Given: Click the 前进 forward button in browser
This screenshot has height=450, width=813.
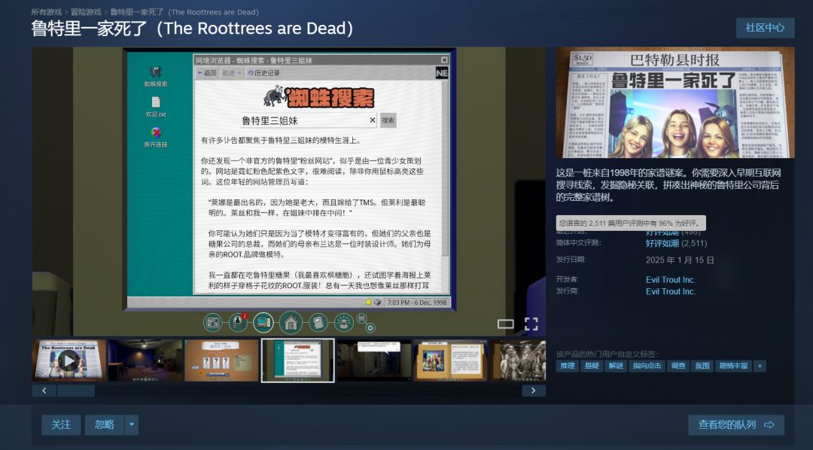Looking at the screenshot, I should tap(232, 73).
